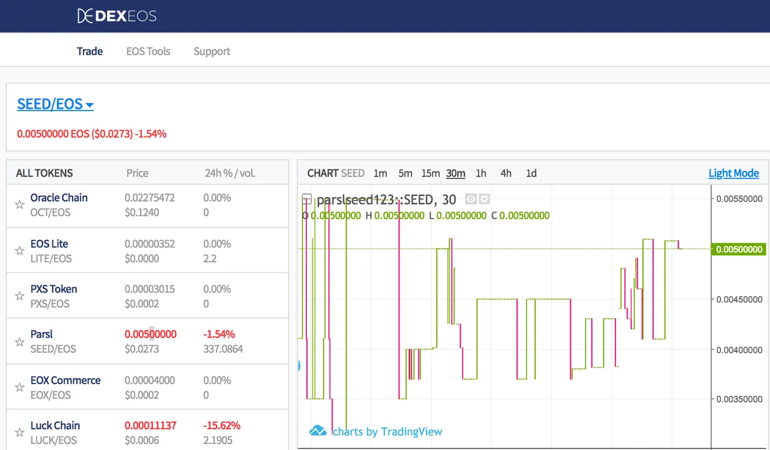Click TradingView cloud logo icon
Screen dimensions: 770x450
pyautogui.click(x=318, y=431)
